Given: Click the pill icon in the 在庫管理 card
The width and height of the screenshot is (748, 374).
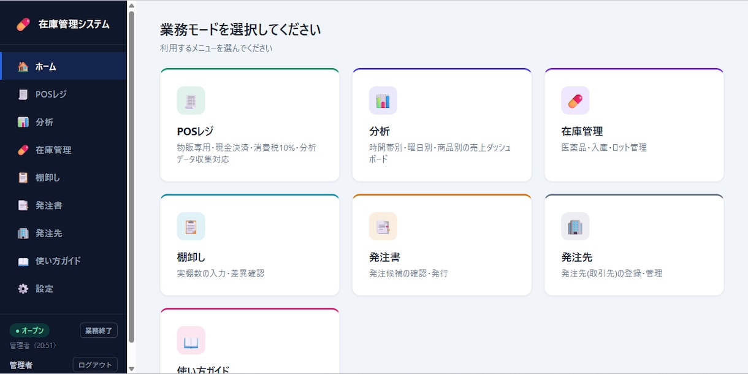Looking at the screenshot, I should tap(575, 101).
